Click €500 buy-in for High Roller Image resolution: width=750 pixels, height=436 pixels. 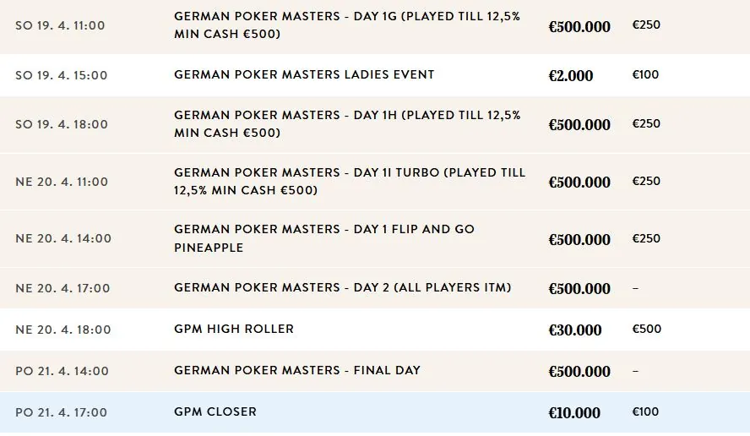[647, 329]
